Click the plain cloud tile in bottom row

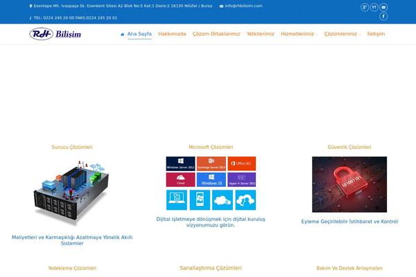223,200
